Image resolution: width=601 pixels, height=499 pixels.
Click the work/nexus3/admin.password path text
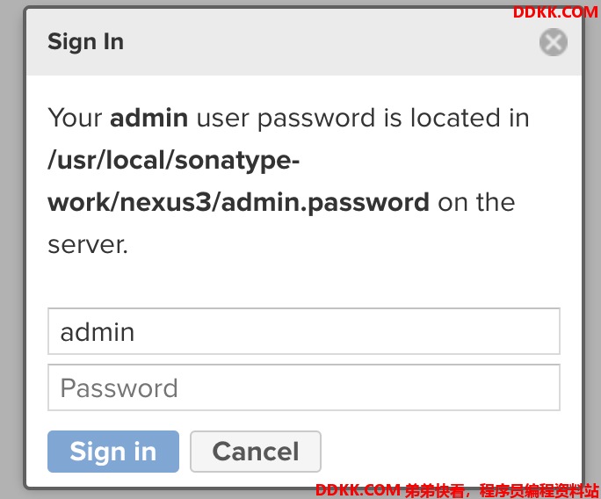click(x=238, y=202)
